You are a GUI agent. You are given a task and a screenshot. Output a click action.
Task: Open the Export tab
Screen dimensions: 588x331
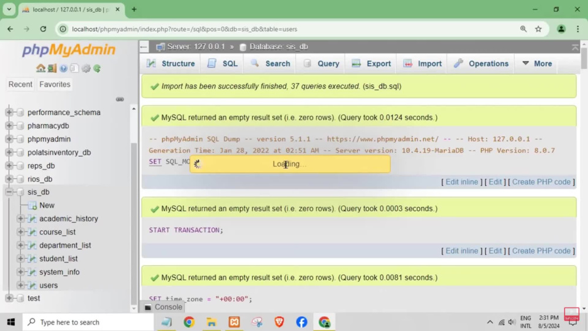[371, 63]
